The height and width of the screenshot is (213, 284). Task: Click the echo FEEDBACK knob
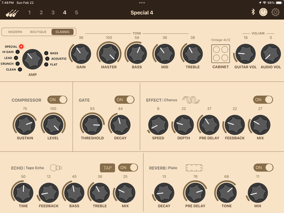click(x=49, y=193)
